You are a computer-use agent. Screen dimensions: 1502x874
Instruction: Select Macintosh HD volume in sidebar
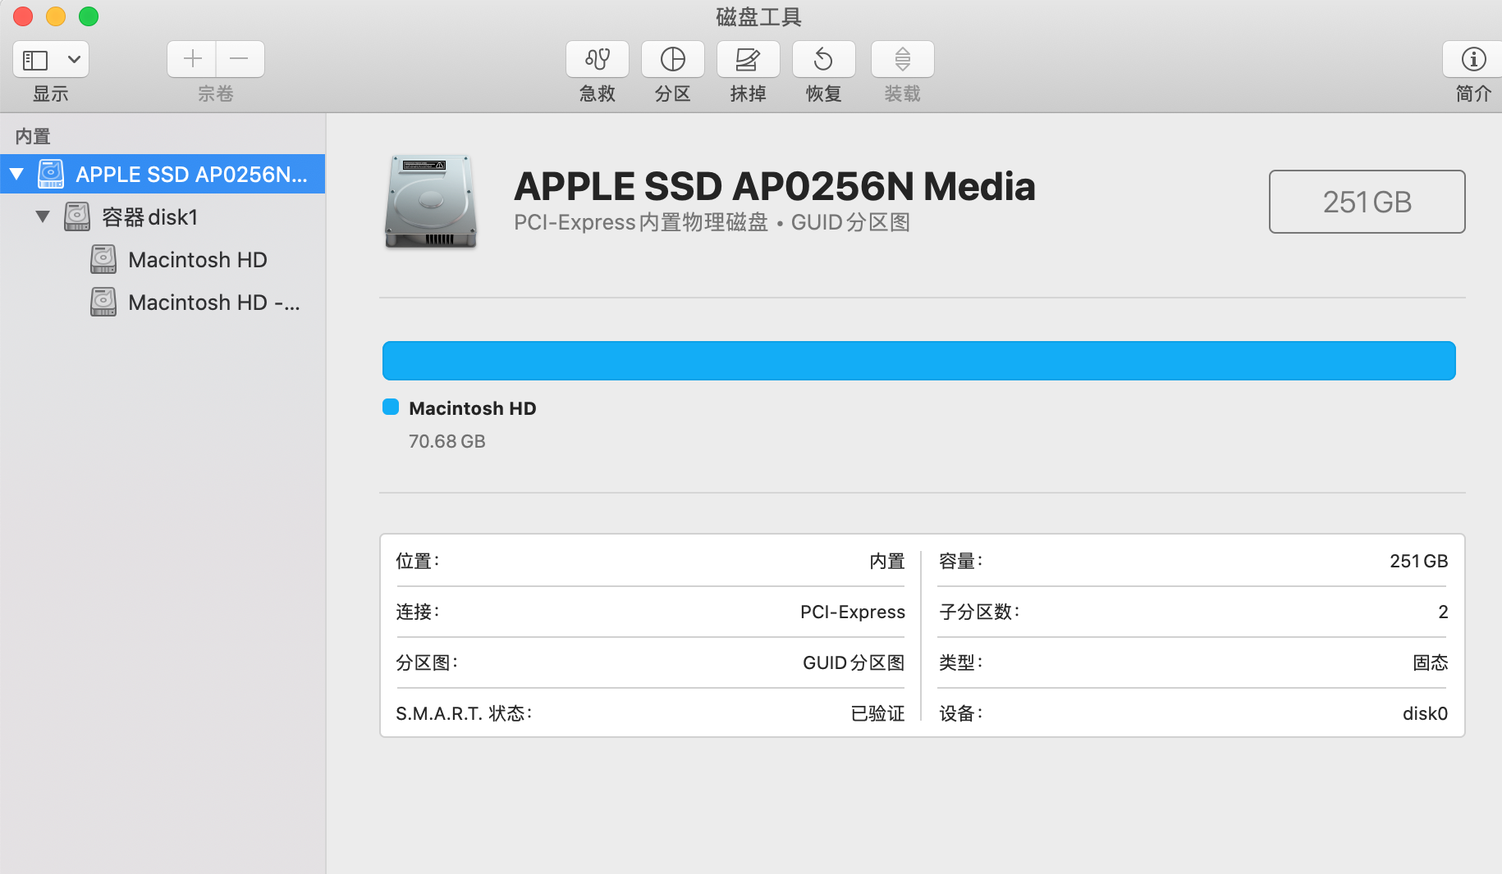click(197, 260)
